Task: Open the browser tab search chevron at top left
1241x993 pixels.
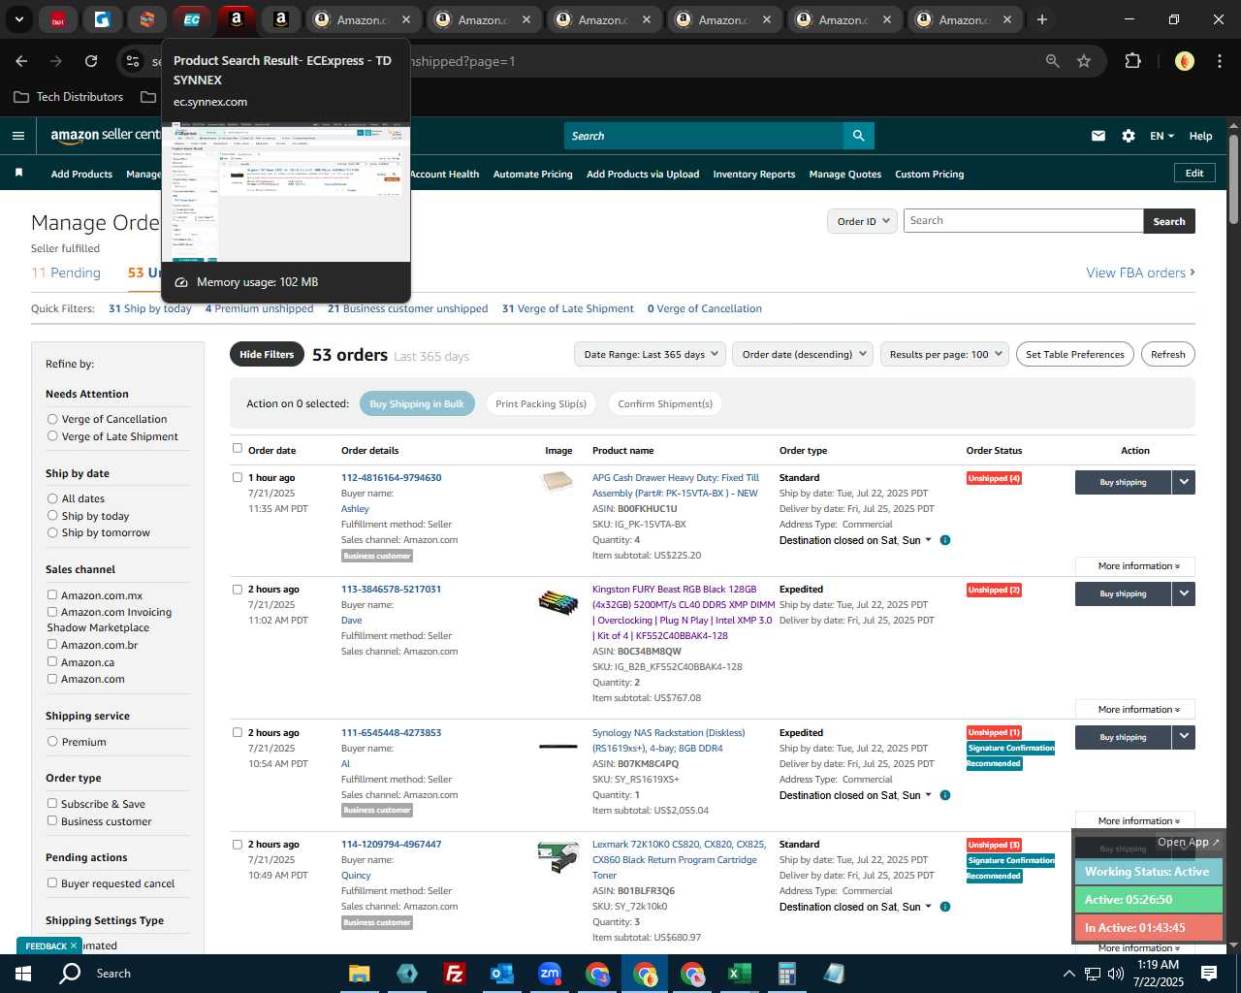Action: pyautogui.click(x=18, y=19)
